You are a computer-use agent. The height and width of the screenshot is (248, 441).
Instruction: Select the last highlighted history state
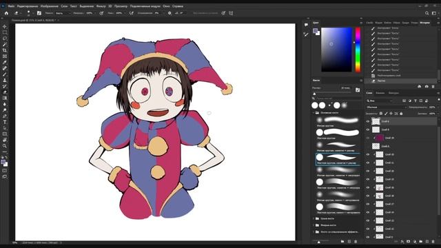(400, 81)
